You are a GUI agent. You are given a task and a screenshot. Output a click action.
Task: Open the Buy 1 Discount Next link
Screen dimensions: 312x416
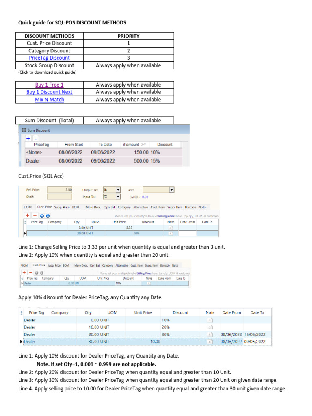point(49,92)
